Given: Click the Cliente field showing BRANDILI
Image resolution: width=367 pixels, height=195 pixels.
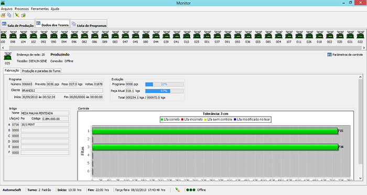Looking at the screenshot, I should [62, 90].
